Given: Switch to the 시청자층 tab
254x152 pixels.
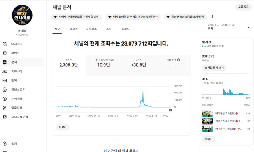Looking at the screenshot, I should tap(91, 29).
